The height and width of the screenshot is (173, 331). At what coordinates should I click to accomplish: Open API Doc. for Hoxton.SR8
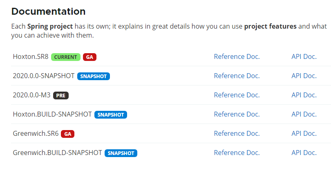click(x=304, y=56)
